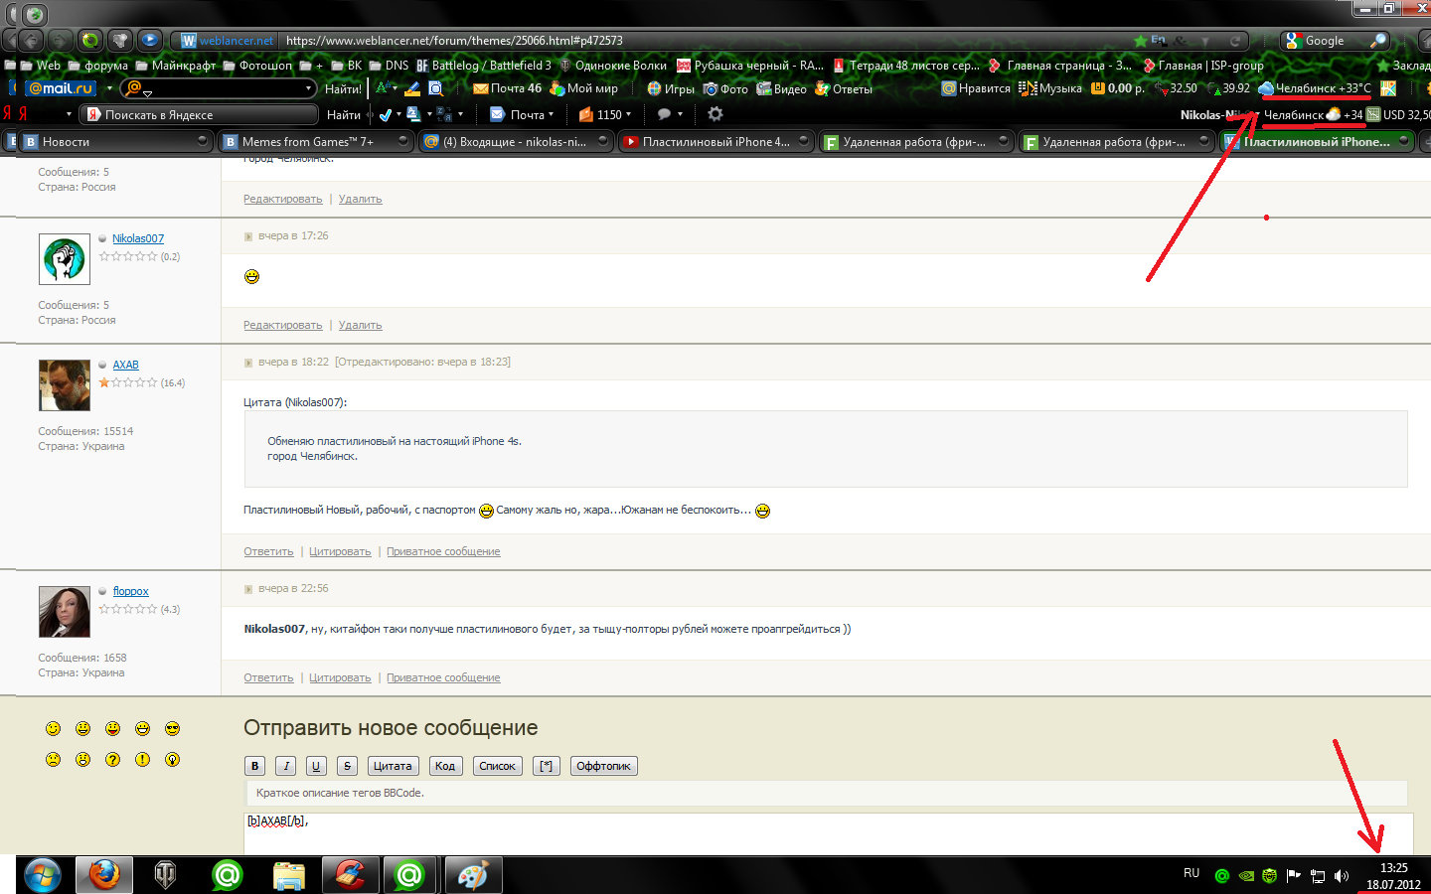1431x894 pixels.
Task: Bookmark page with the star icon
Action: tap(1140, 41)
